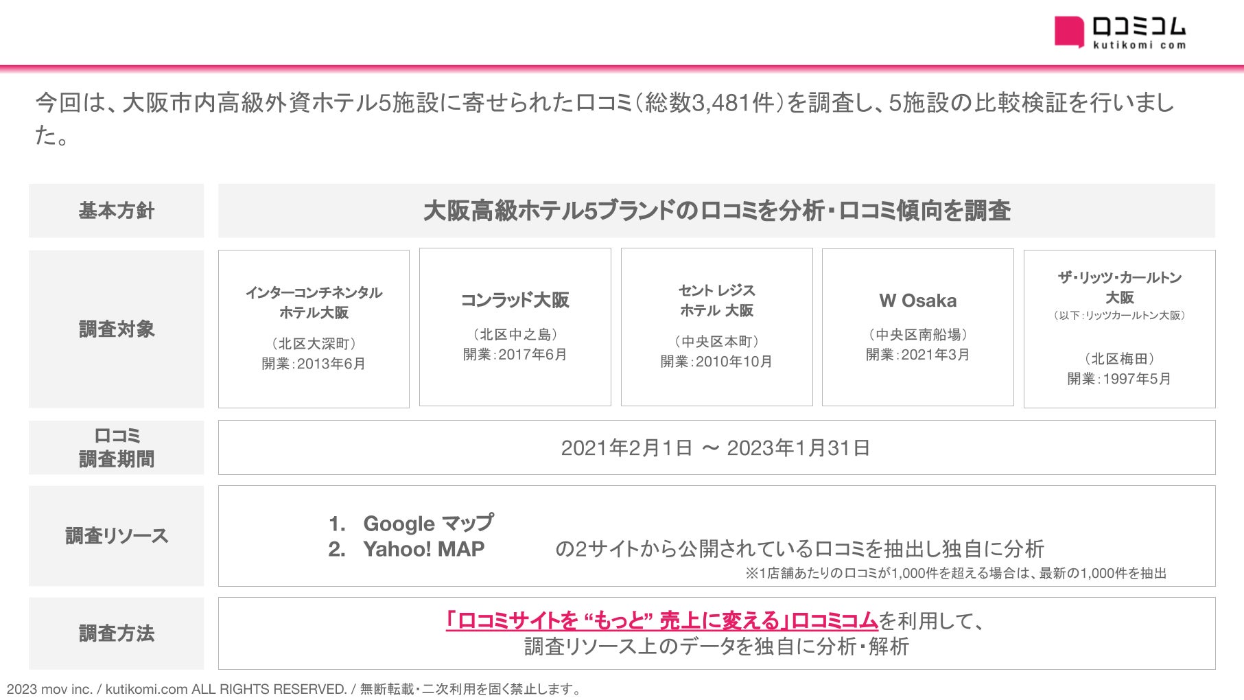Click the (中央区本町) location text
This screenshot has width=1244, height=700.
coord(717,342)
